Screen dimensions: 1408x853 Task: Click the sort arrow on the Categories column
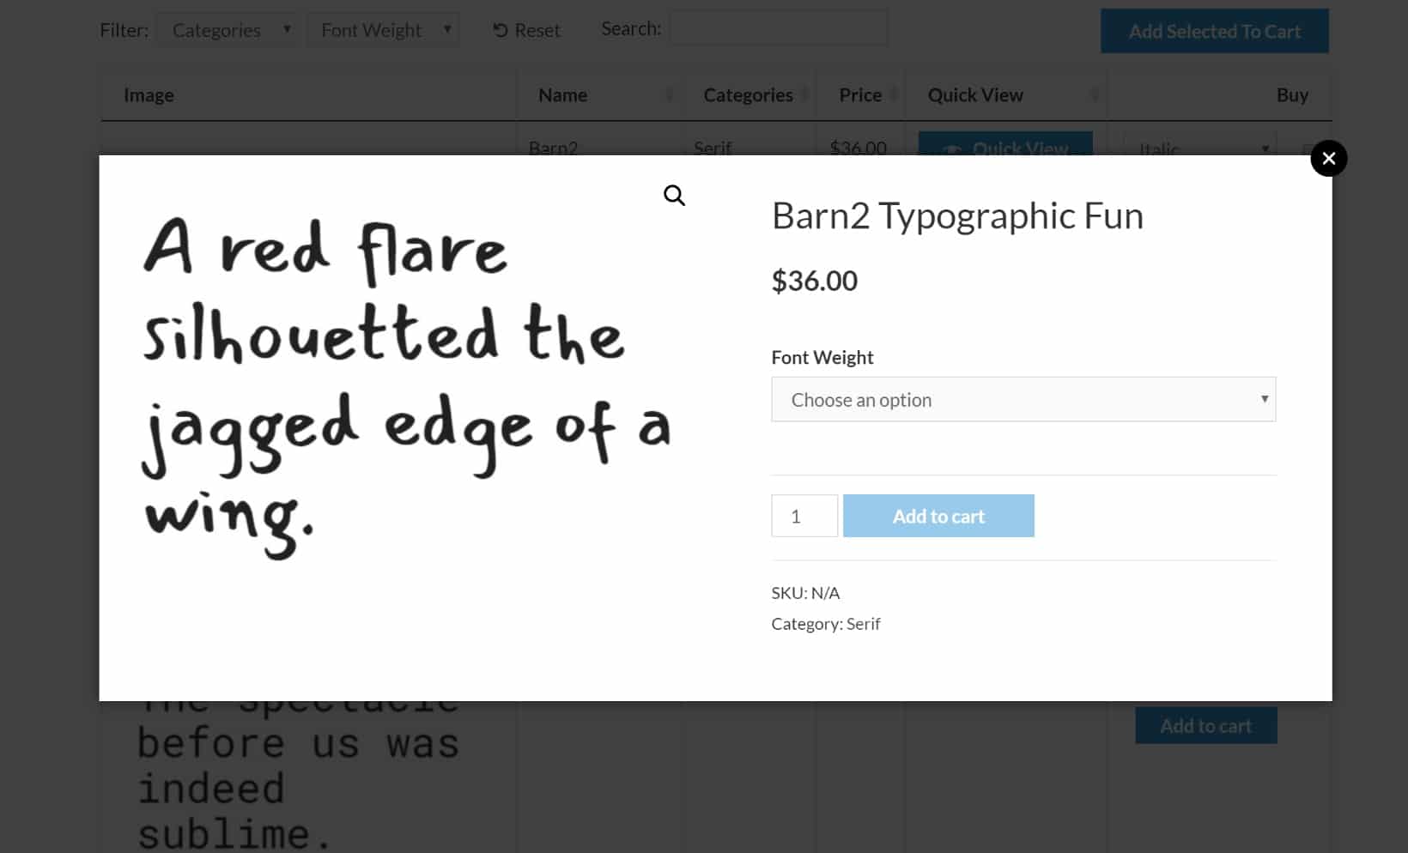coord(805,95)
